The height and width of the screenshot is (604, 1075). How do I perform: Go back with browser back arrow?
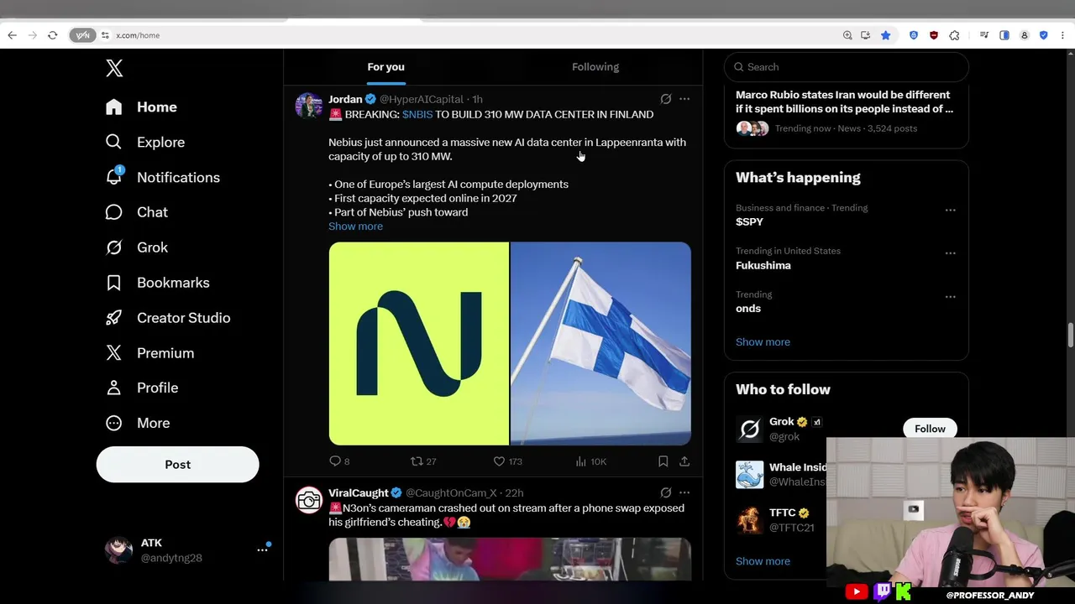point(12,35)
